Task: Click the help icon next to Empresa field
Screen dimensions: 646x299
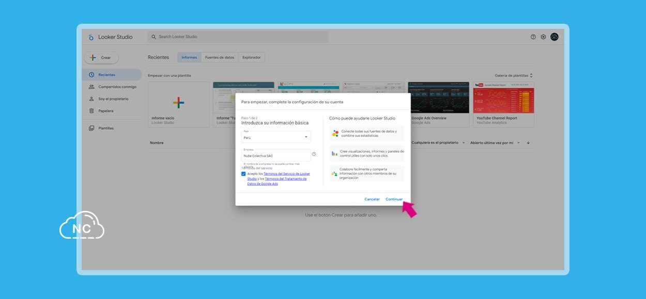Action: click(314, 154)
